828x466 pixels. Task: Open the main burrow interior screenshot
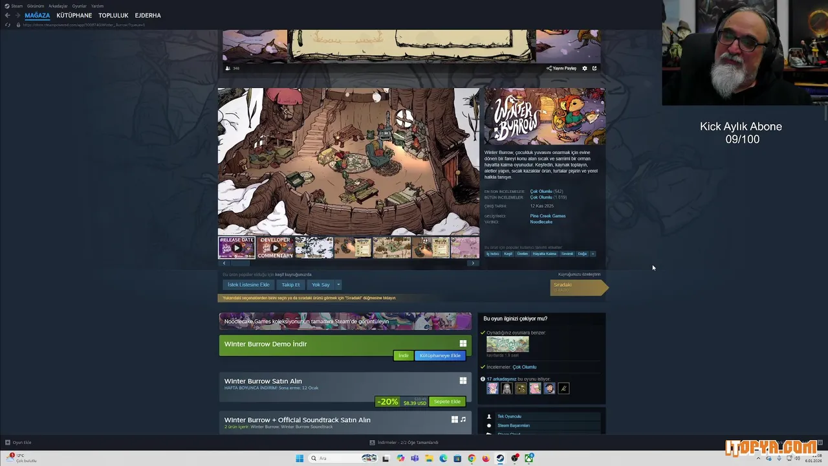click(349, 162)
